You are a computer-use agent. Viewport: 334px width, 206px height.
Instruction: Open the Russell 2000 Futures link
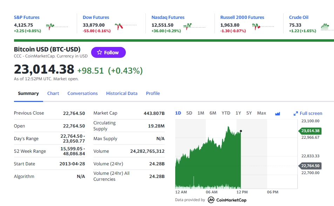click(x=242, y=17)
